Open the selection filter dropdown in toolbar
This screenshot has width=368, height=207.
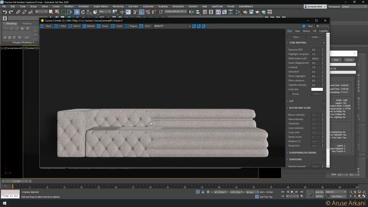tap(41, 11)
